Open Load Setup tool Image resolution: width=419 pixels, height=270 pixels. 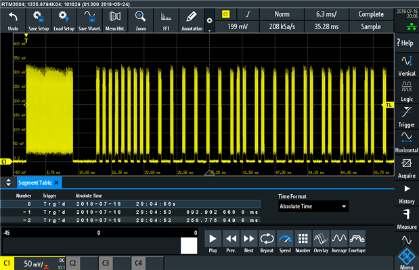[64, 20]
